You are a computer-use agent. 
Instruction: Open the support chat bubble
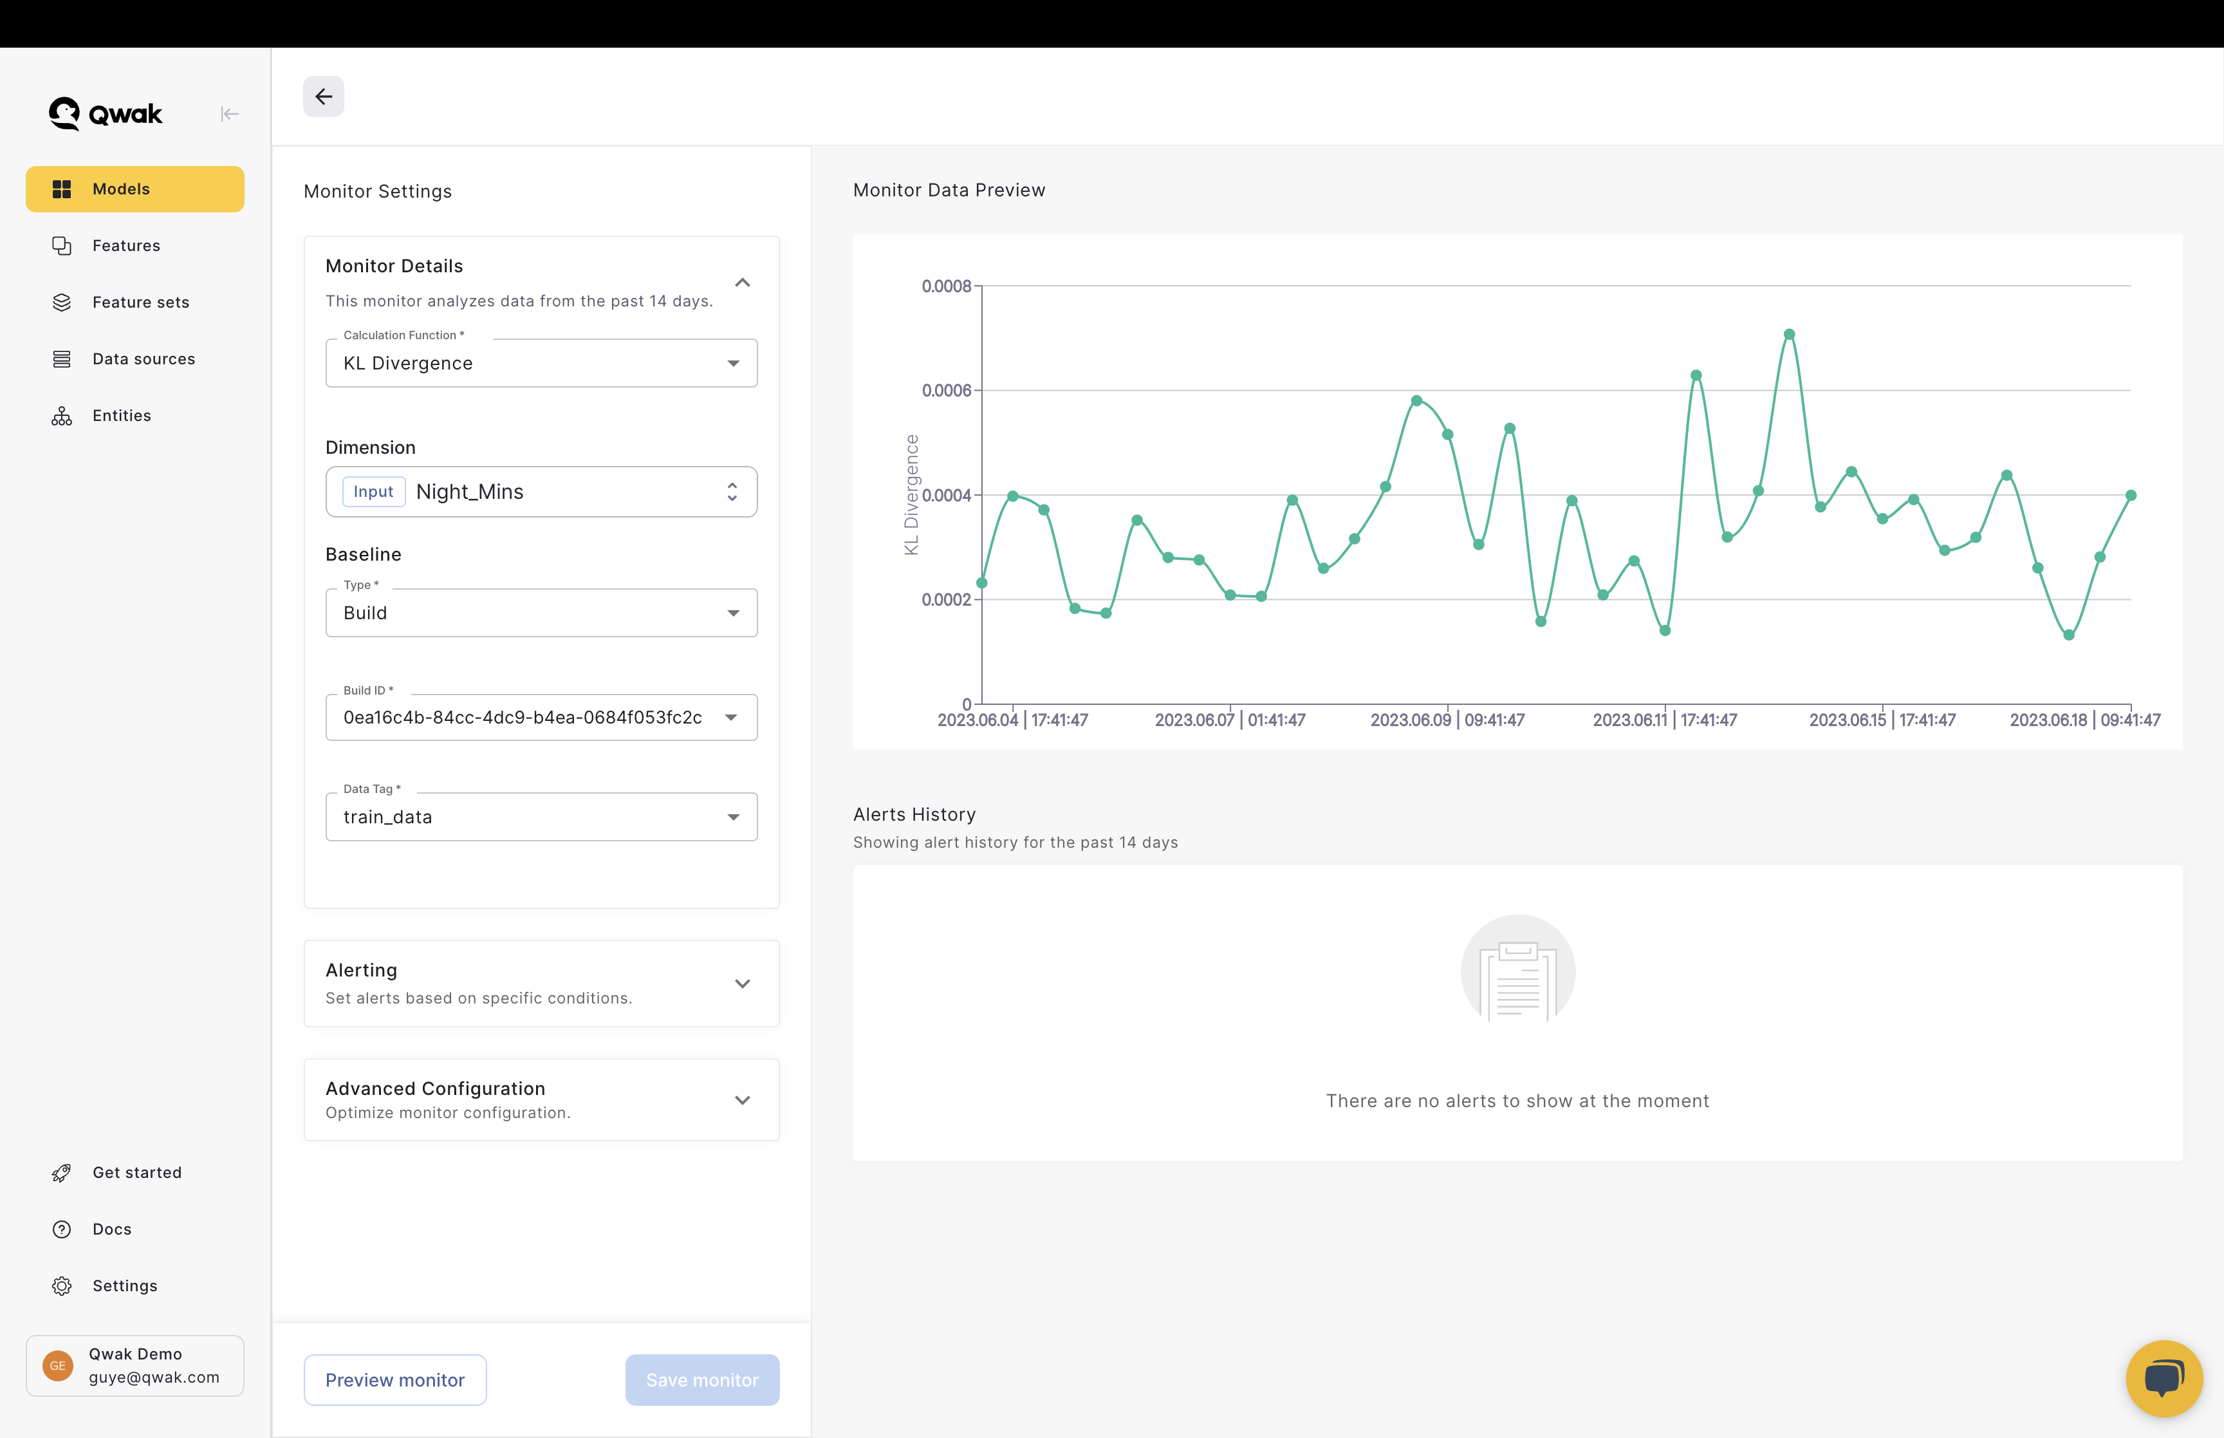[x=2164, y=1378]
